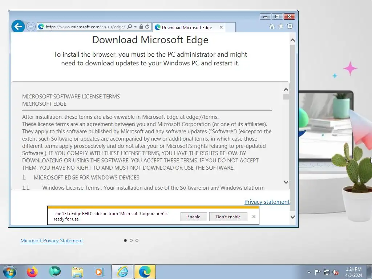Select the first carousel dot
Image resolution: width=372 pixels, height=279 pixels.
(x=125, y=240)
